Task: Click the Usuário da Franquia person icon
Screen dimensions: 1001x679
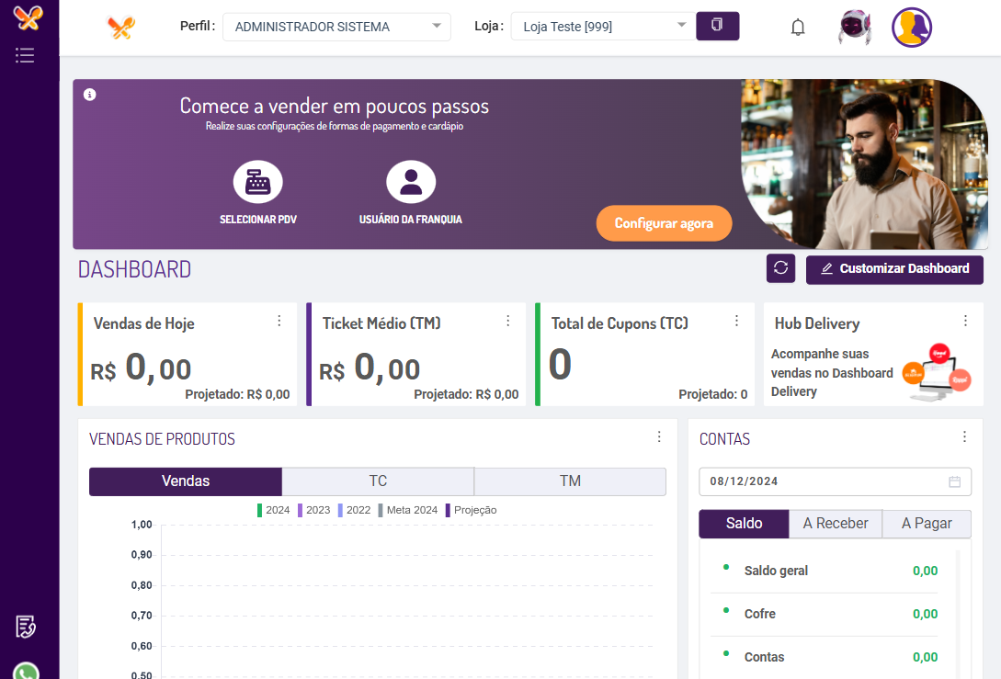Action: point(411,182)
